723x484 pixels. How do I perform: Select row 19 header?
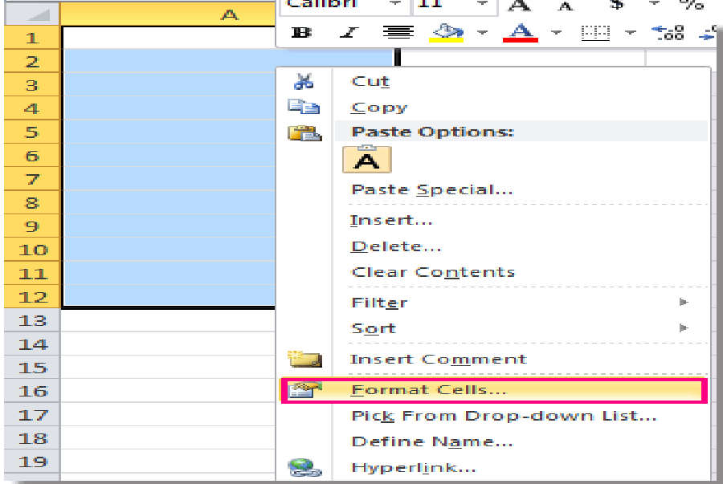tap(32, 462)
